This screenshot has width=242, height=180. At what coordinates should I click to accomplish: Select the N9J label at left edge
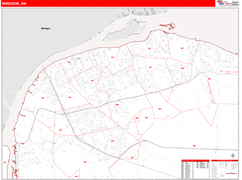click(x=5, y=162)
